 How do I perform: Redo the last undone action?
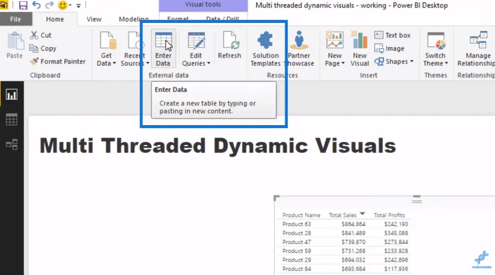point(49,5)
